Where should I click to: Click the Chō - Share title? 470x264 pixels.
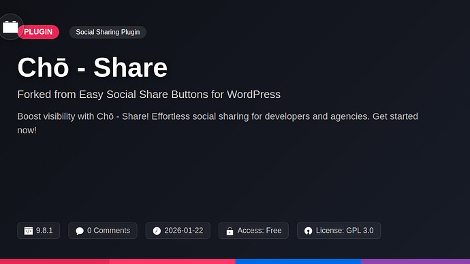(x=93, y=67)
